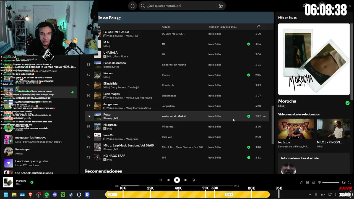Expand hidden system tray icons chevron
The width and height of the screenshot is (354, 199).
(x=310, y=195)
